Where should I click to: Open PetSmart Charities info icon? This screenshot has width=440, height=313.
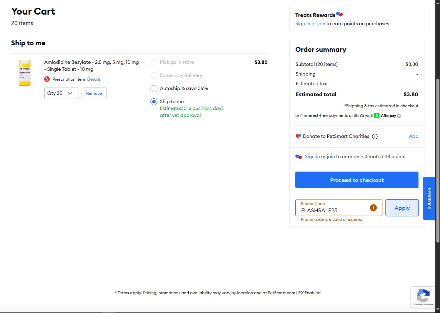tap(375, 137)
